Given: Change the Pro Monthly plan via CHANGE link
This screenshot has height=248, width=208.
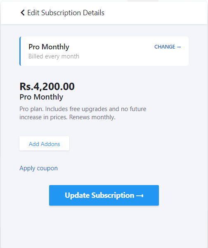Looking at the screenshot, I should tap(168, 47).
